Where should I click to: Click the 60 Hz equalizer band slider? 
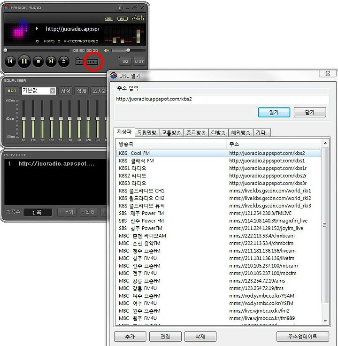24,119
